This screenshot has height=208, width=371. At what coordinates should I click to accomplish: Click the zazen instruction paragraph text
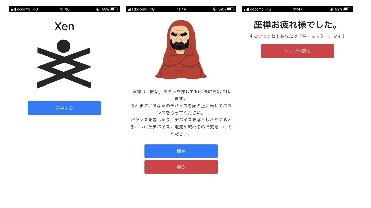[181, 113]
